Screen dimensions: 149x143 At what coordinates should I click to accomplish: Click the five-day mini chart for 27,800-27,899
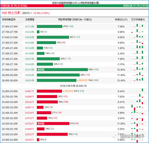tap(137, 26)
